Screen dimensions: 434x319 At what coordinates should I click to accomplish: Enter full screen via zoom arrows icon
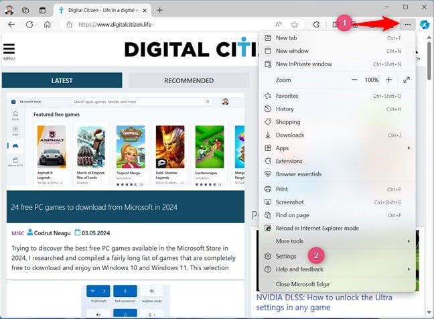pyautogui.click(x=407, y=80)
